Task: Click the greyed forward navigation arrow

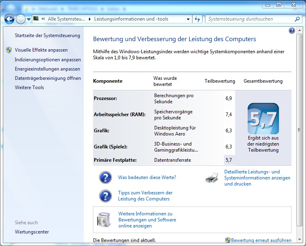Action: tap(21, 19)
